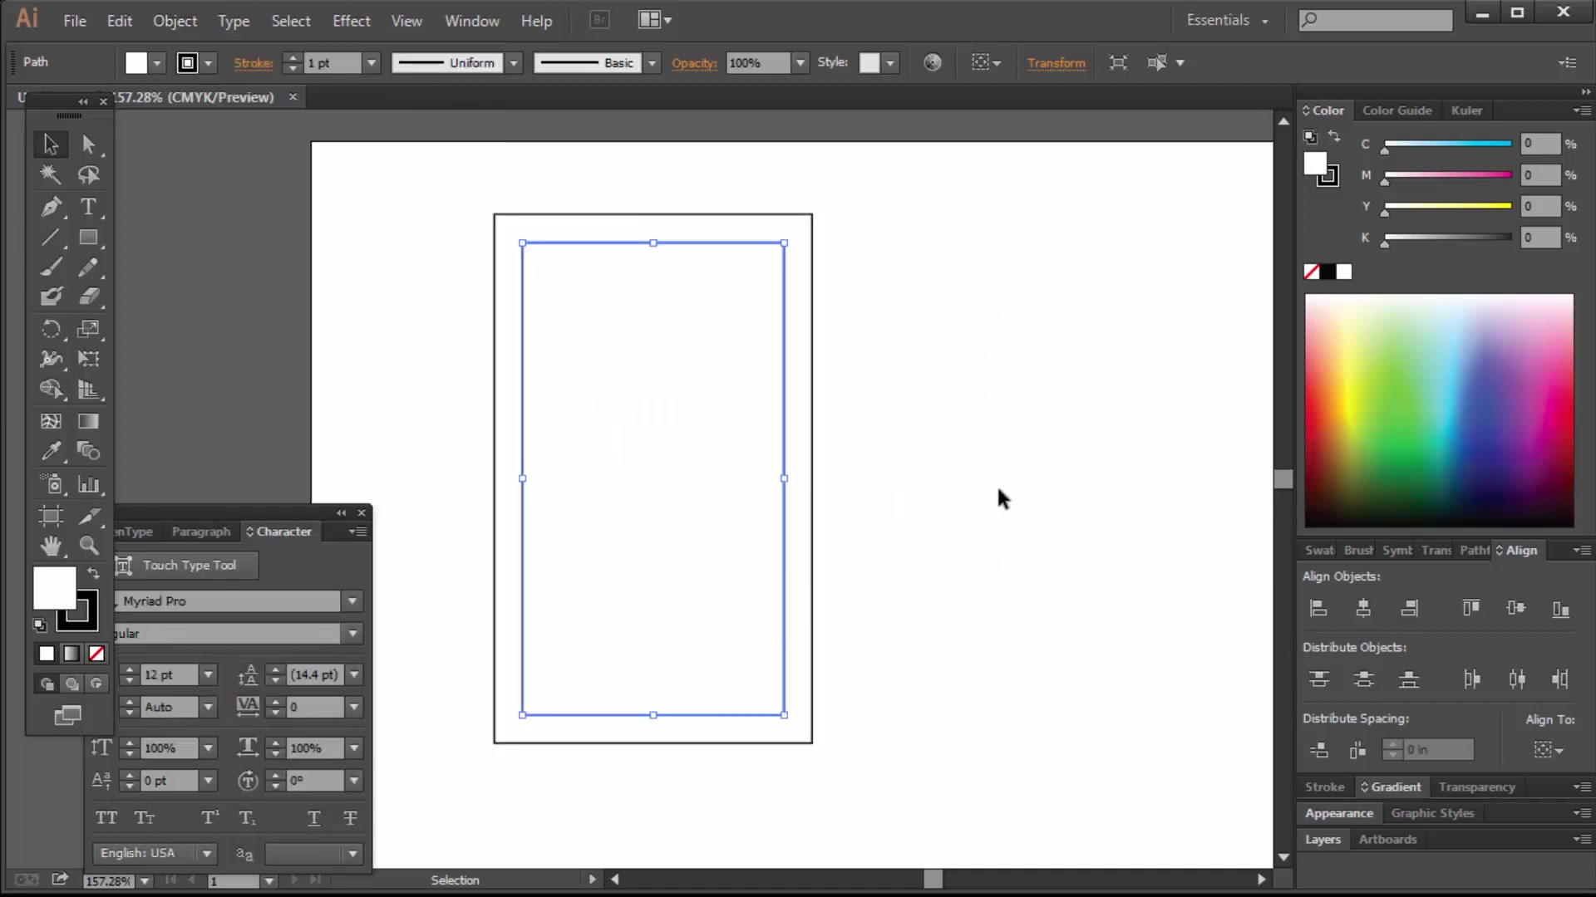Viewport: 1596px width, 897px height.
Task: Open the Effect menu
Action: tap(352, 21)
